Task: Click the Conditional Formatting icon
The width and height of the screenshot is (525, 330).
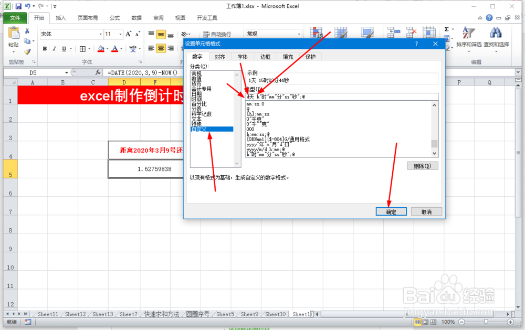Action: 316,33
